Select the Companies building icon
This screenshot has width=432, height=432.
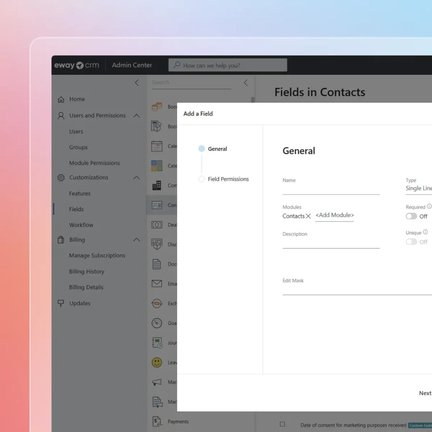157,185
